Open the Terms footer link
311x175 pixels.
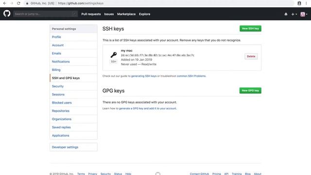pyautogui.click(x=81, y=174)
